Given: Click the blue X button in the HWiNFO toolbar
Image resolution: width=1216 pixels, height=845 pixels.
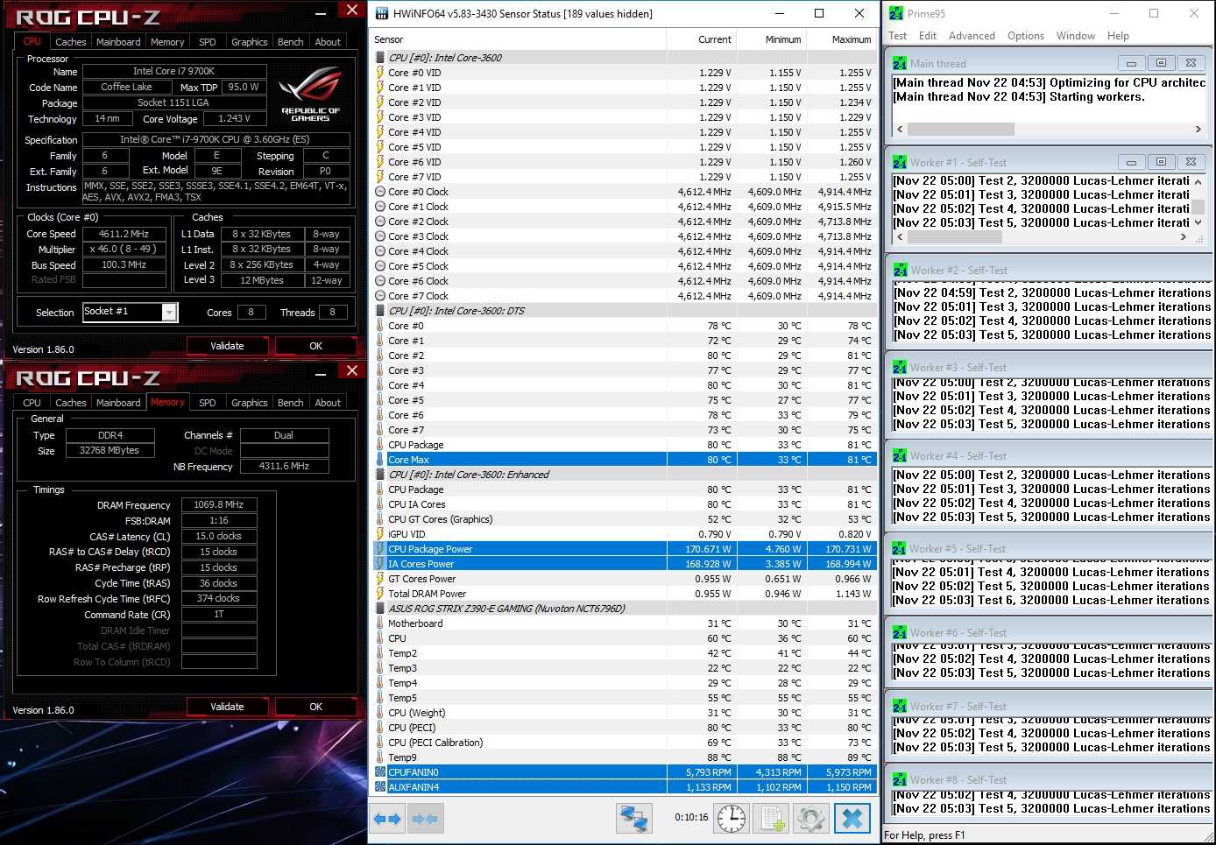Looking at the screenshot, I should pos(852,819).
